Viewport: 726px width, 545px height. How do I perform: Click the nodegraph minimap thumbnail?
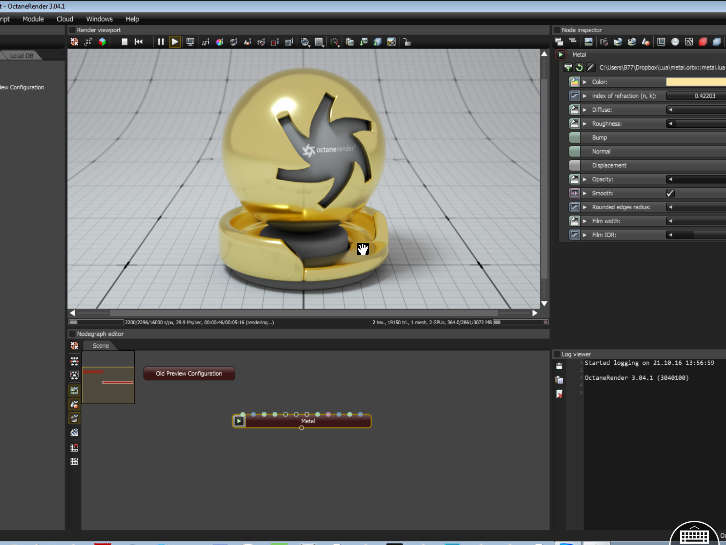(x=108, y=377)
